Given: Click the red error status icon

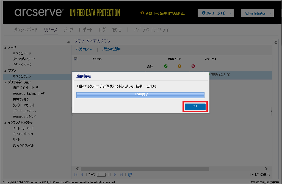Looking at the screenshot, I should (193, 66).
